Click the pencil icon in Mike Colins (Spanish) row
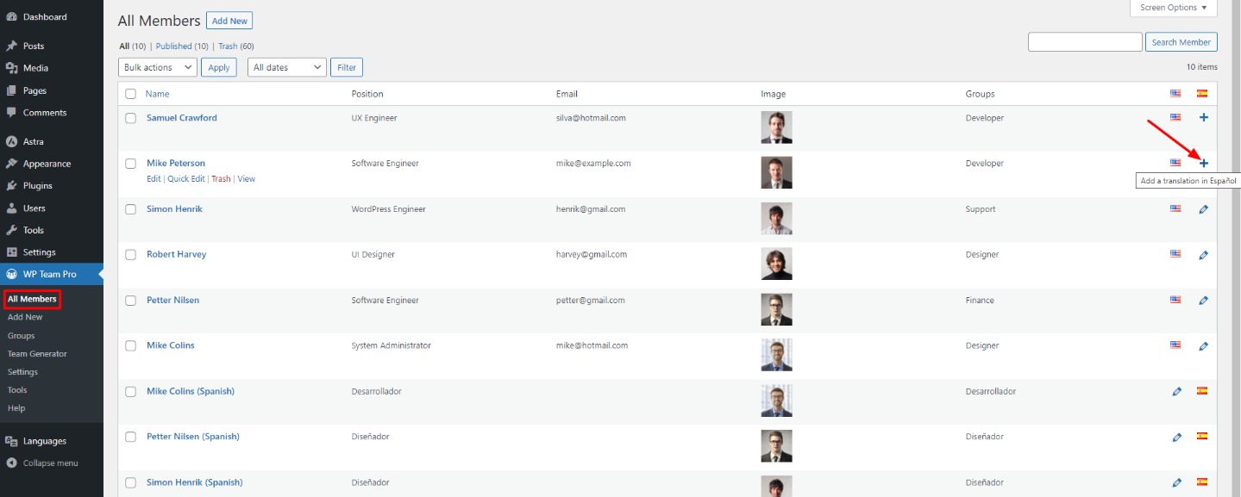1241x497 pixels. coord(1177,391)
